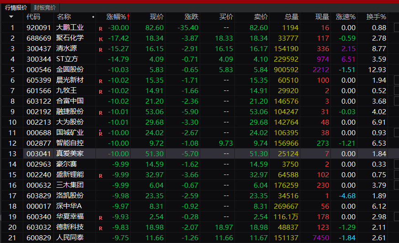The height and width of the screenshot is (243, 399).
Task: Select stock name 合富中国
Action: point(70,101)
